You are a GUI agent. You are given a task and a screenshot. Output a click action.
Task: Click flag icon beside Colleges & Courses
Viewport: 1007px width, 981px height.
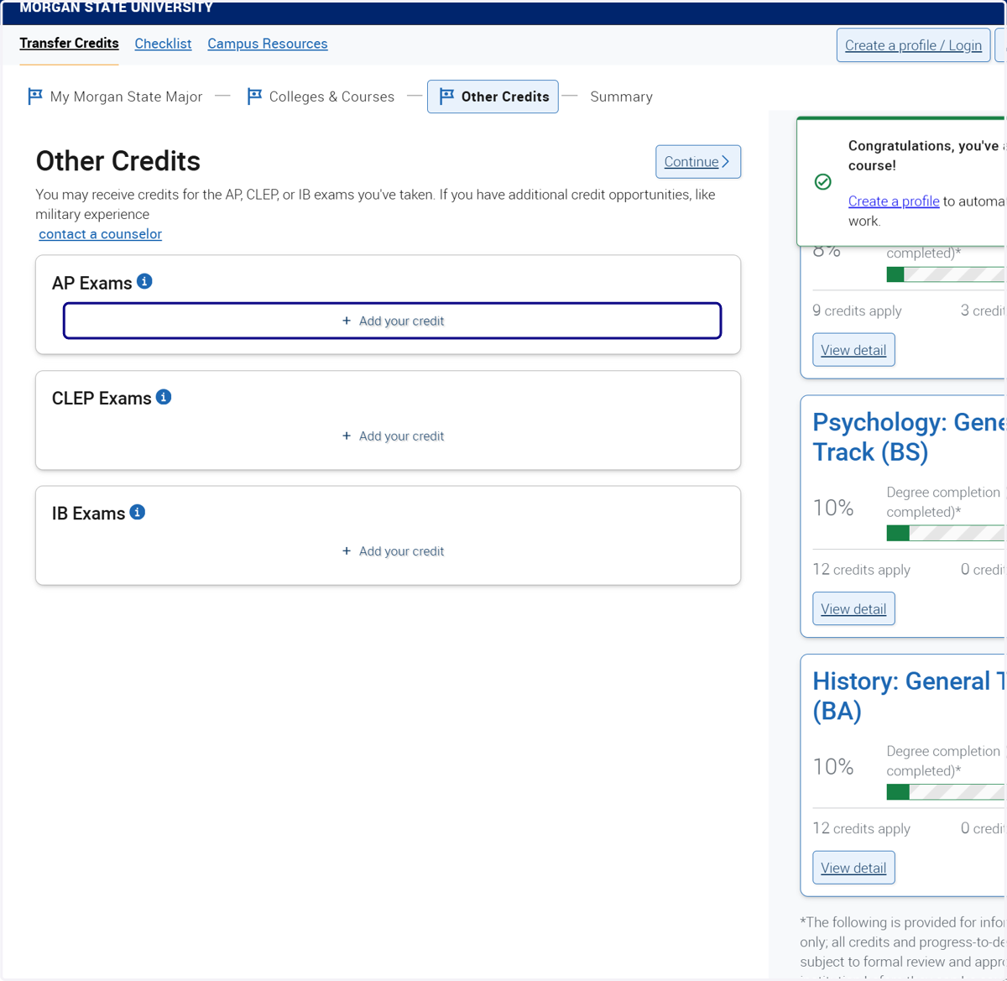(x=254, y=97)
